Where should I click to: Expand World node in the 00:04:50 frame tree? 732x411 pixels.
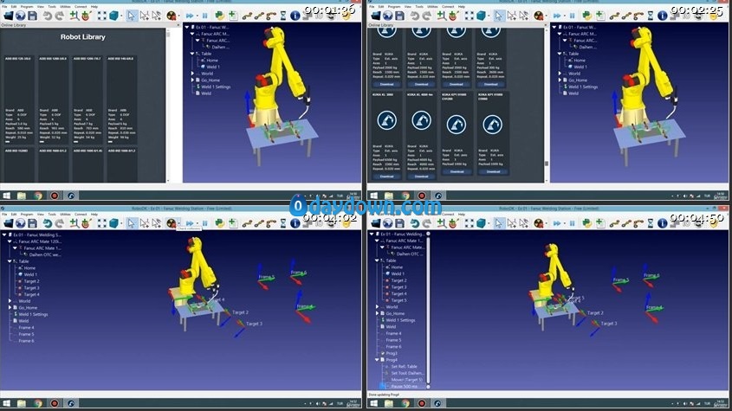tap(377, 307)
